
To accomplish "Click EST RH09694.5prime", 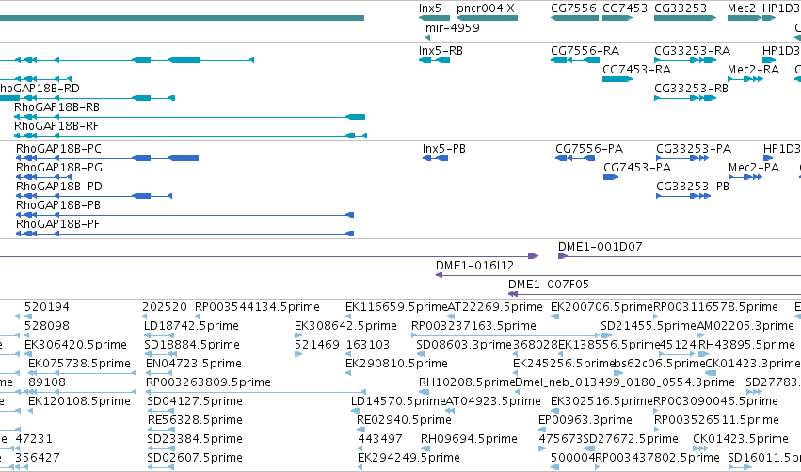I will click(x=469, y=440).
